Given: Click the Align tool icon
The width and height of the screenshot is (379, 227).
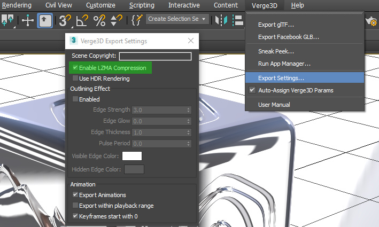Looking at the screenshot, I should pos(238,20).
